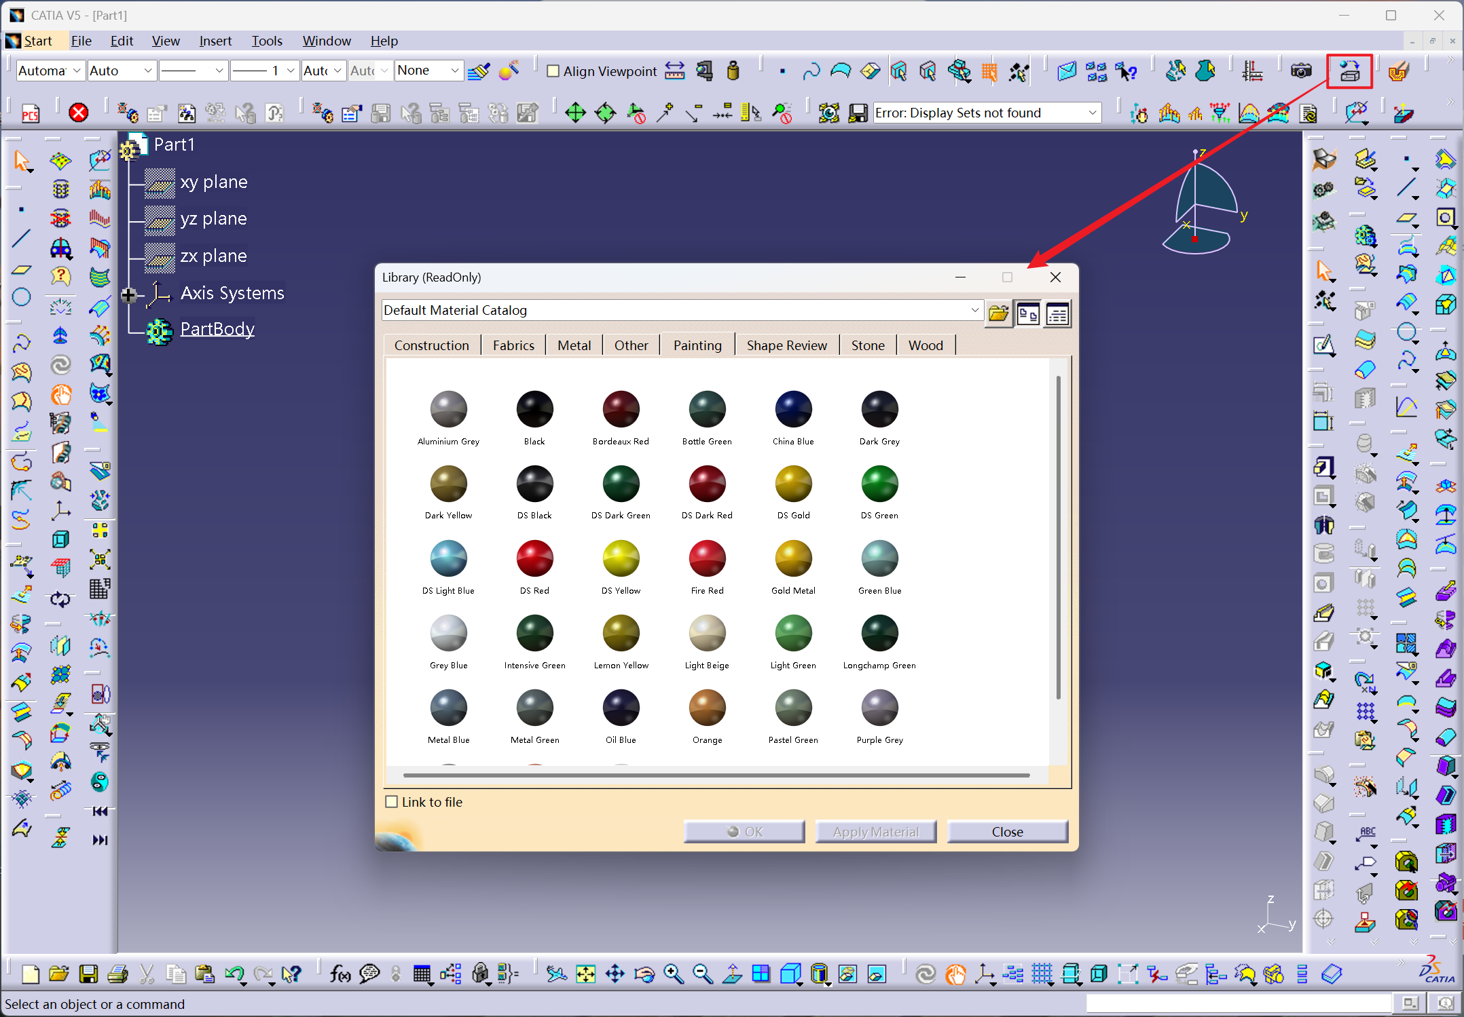Click the Fit All In icon
Viewport: 1464px width, 1017px height.
click(585, 975)
